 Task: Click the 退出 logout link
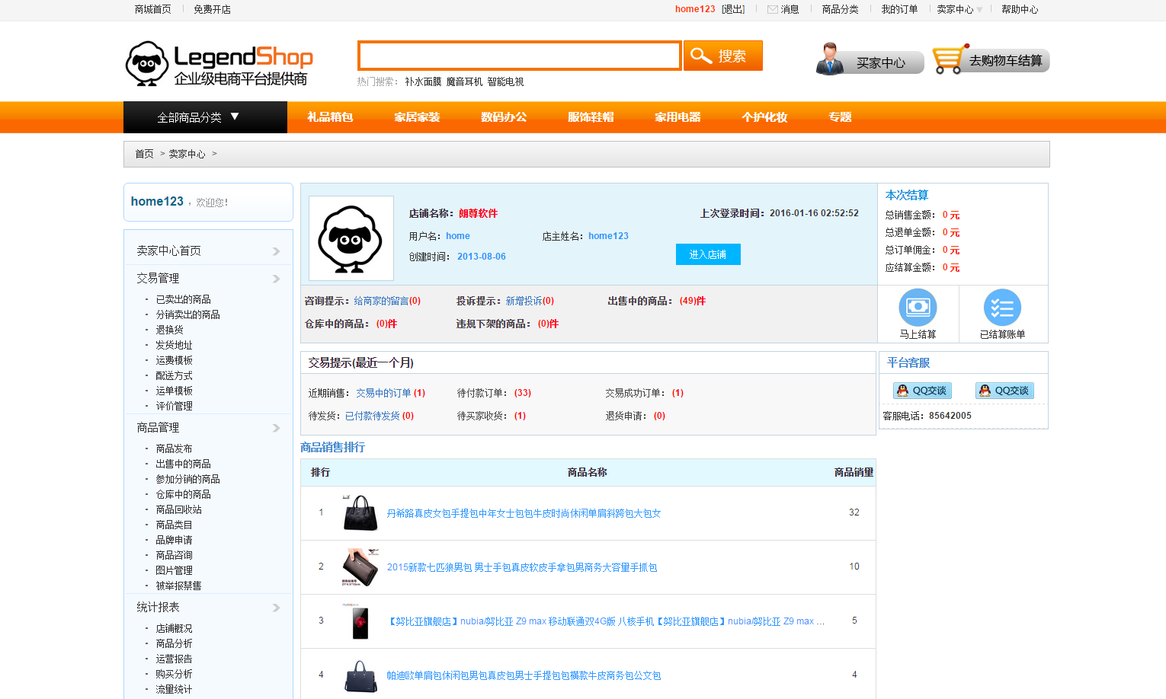[733, 9]
